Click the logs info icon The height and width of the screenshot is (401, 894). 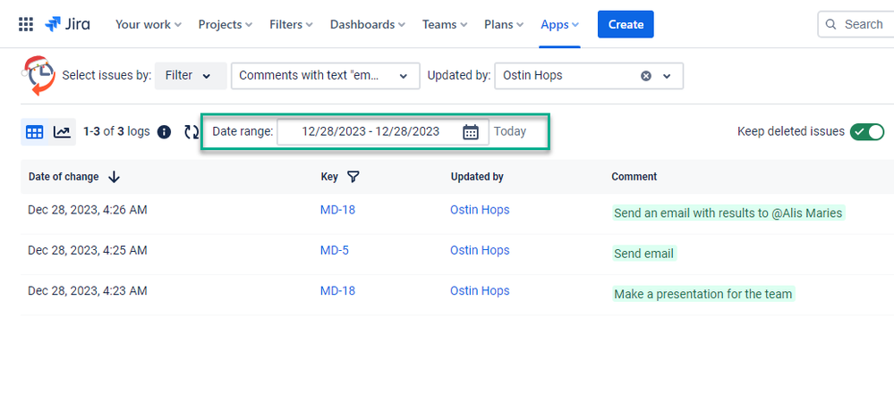tap(164, 132)
